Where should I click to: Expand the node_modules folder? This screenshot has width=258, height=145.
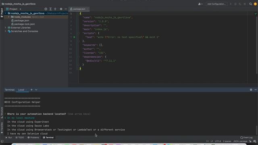pyautogui.click(x=9, y=17)
